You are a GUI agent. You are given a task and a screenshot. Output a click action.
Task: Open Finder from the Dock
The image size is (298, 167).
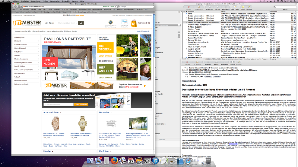tap(90, 161)
